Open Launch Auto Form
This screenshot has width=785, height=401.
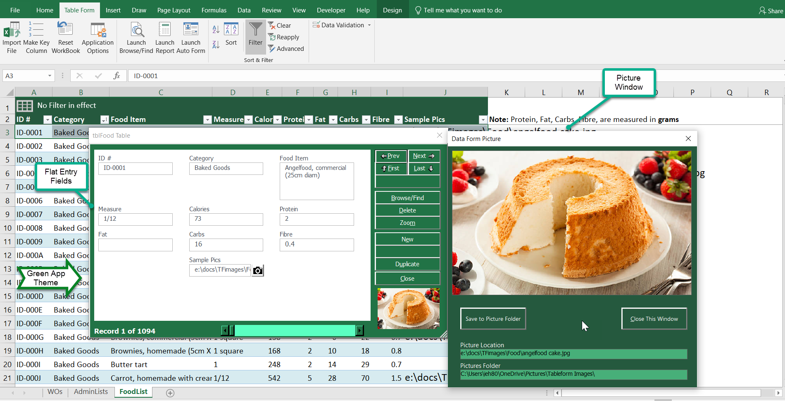pyautogui.click(x=190, y=37)
